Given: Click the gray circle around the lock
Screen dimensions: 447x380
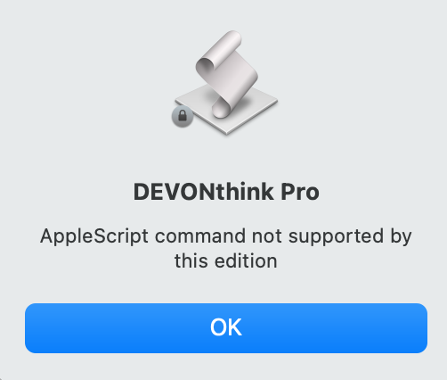Looking at the screenshot, I should 183,116.
